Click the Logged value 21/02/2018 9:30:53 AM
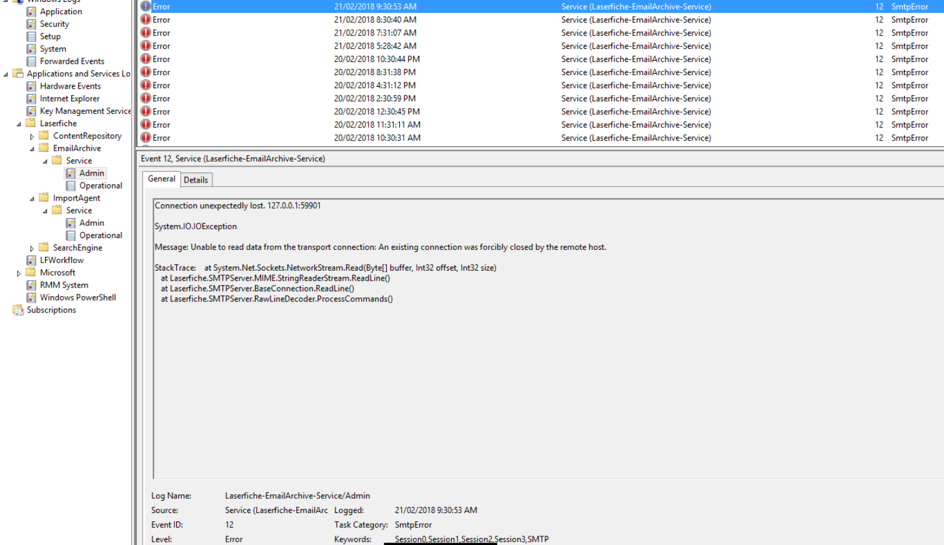 click(436, 510)
